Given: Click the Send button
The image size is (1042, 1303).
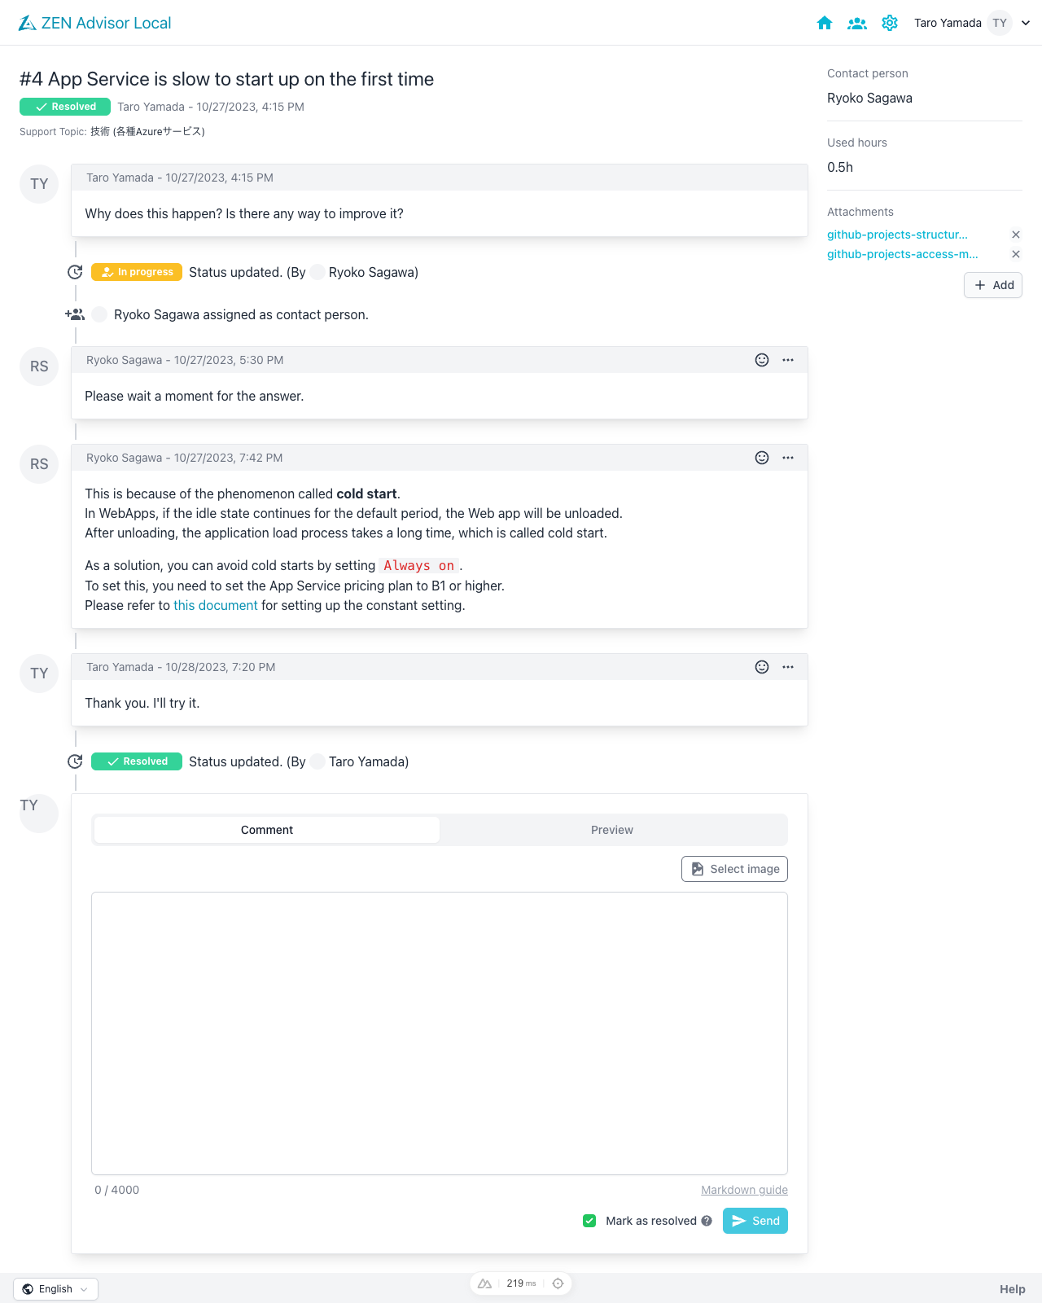Looking at the screenshot, I should (755, 1221).
